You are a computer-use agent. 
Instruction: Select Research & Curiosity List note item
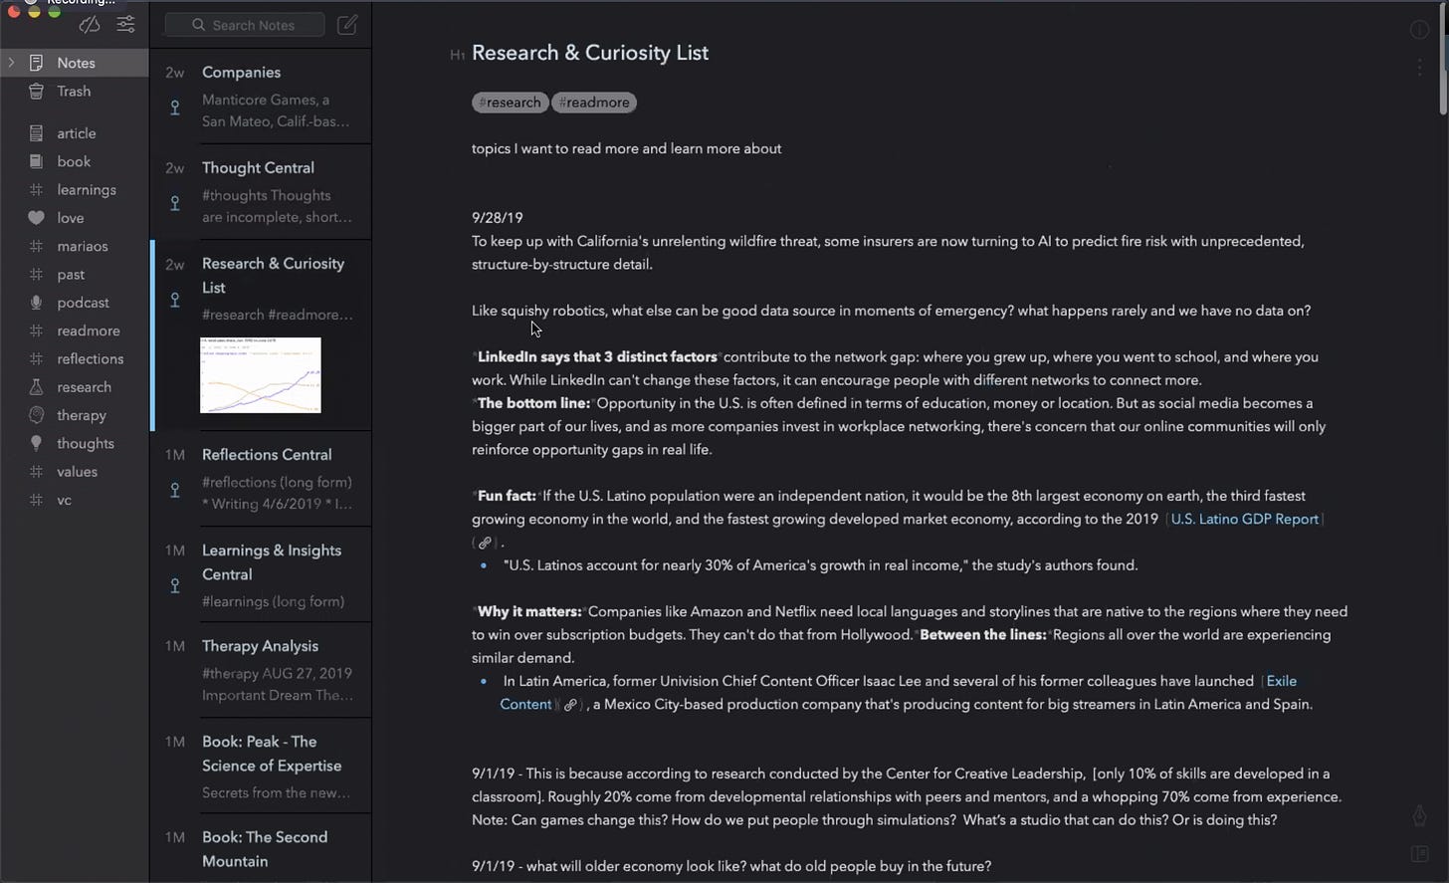pyautogui.click(x=261, y=335)
